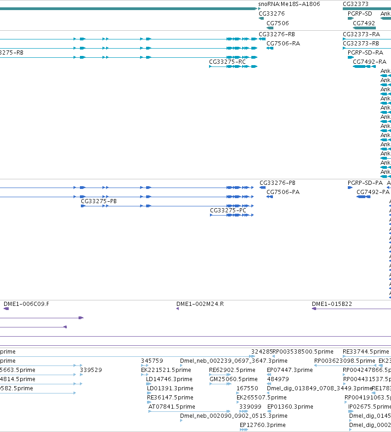
Task: Select the CG7492-RA transcript exon glyph
Action: coord(364,66)
